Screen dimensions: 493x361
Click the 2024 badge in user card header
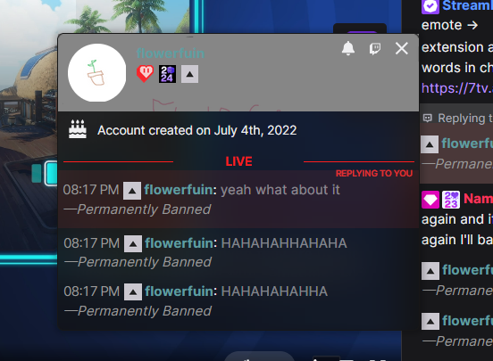(x=167, y=74)
